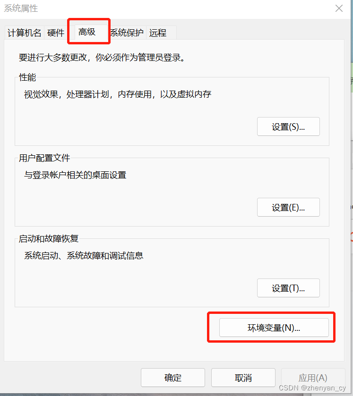Click text 与登录帐户相关的桌面设置
353x396 pixels.
tap(75, 175)
